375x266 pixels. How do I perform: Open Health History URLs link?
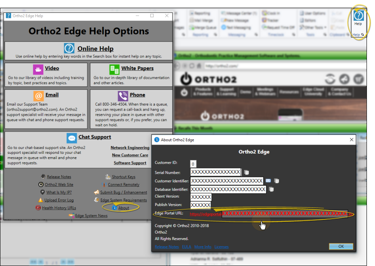(59, 208)
